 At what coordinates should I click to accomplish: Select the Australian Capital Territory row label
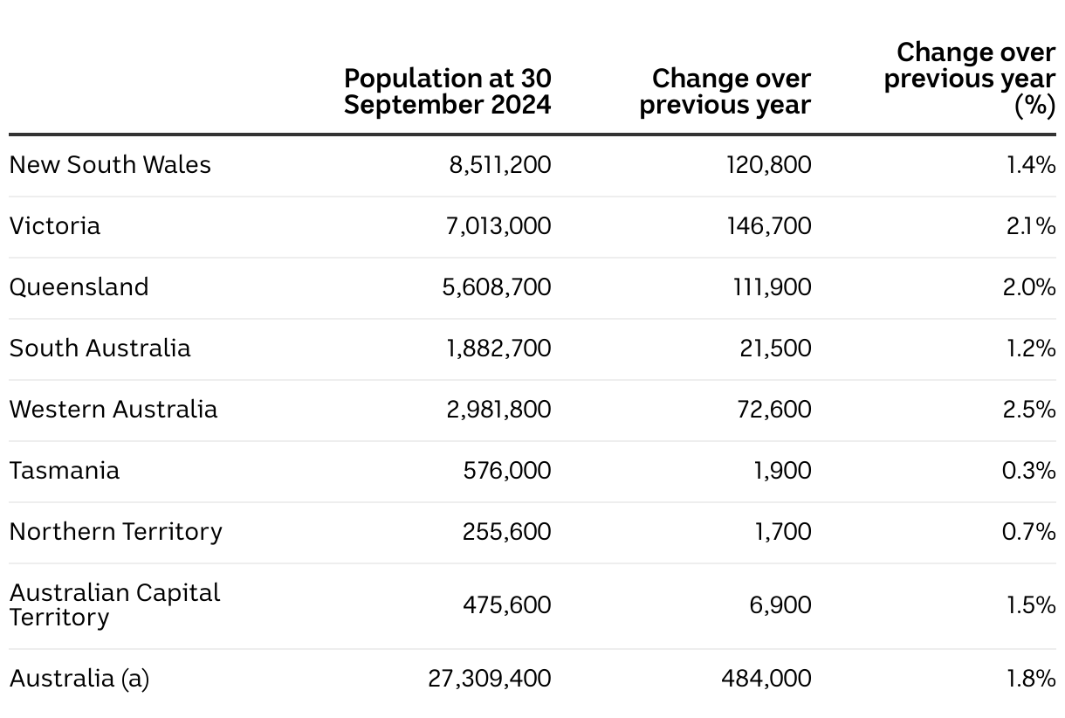pyautogui.click(x=114, y=604)
